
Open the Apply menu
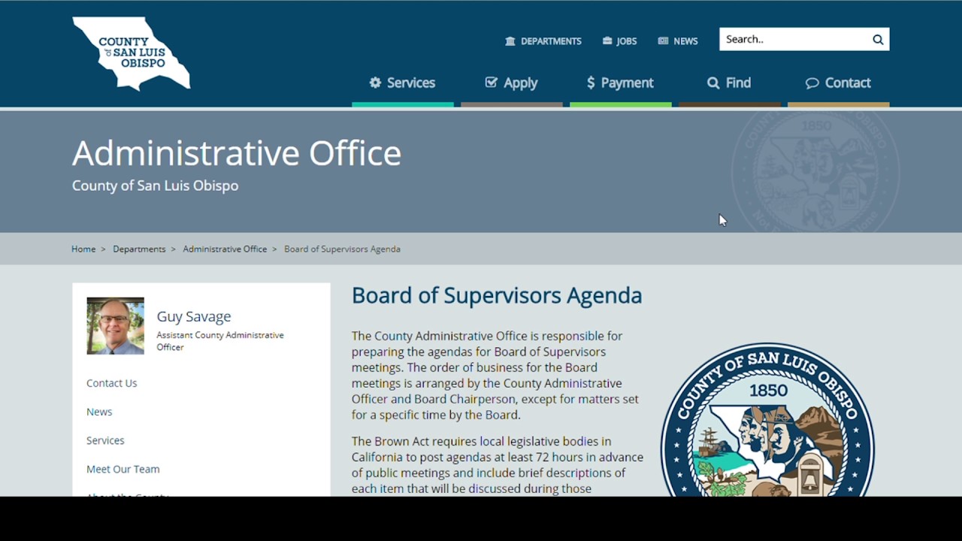[512, 83]
